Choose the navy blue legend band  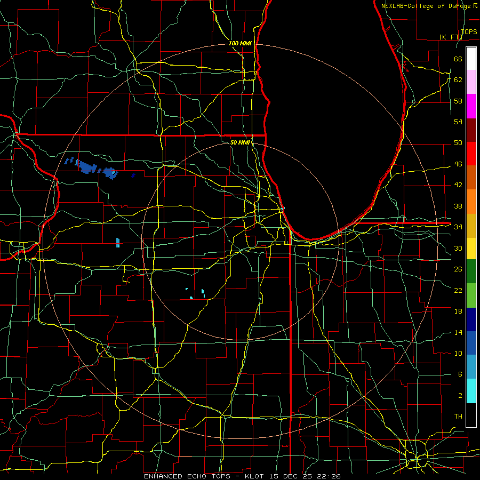pos(471,319)
